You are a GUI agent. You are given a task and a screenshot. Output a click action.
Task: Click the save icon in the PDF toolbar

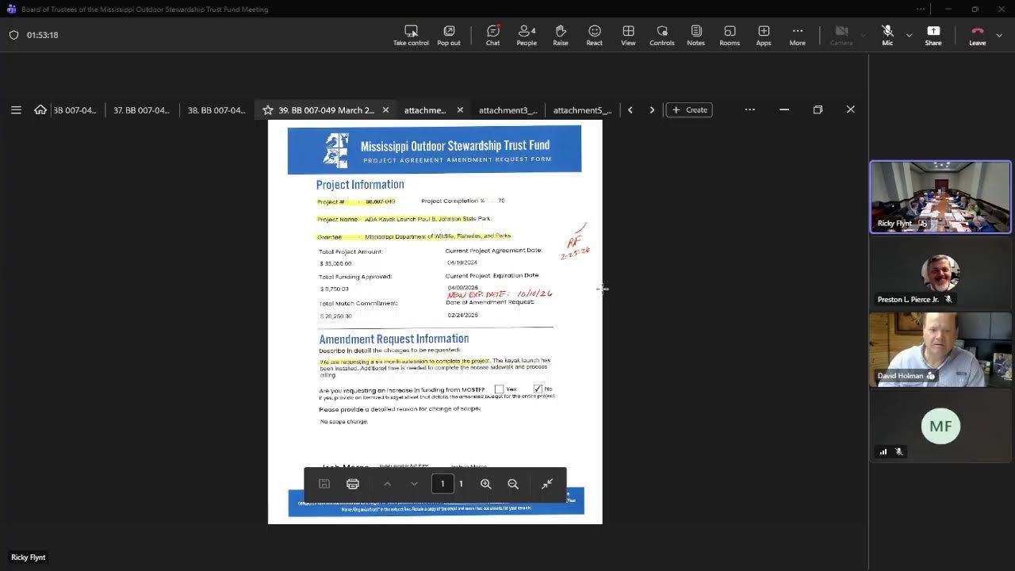pos(324,484)
